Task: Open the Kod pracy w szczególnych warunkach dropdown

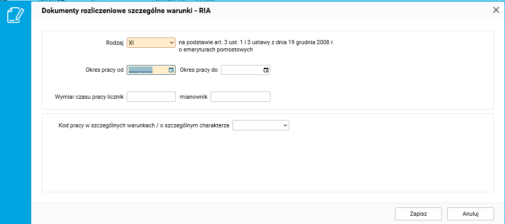Action: coord(261,125)
